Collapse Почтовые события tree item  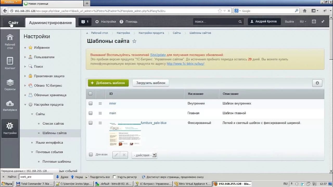[32, 152]
